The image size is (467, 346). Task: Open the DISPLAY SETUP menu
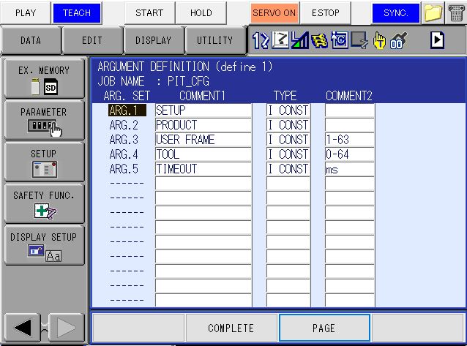tap(44, 245)
